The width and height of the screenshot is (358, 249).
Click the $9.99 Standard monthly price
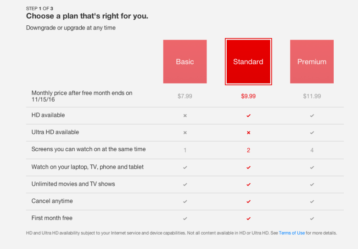point(248,96)
